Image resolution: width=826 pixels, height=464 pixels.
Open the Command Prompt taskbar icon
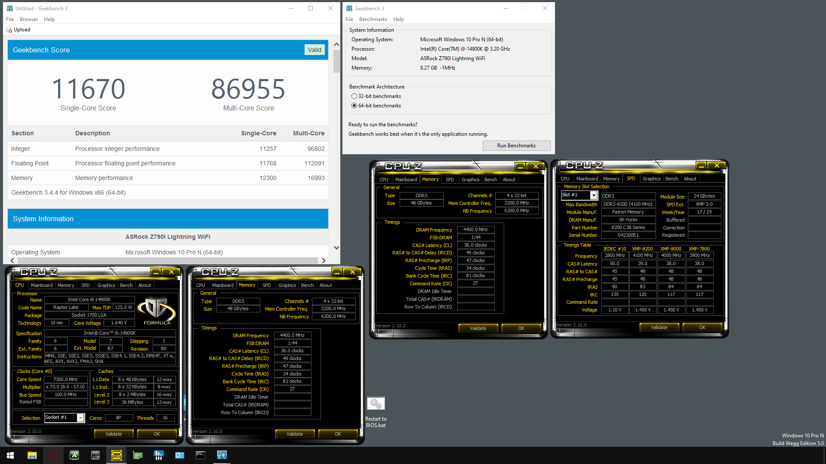pos(200,455)
